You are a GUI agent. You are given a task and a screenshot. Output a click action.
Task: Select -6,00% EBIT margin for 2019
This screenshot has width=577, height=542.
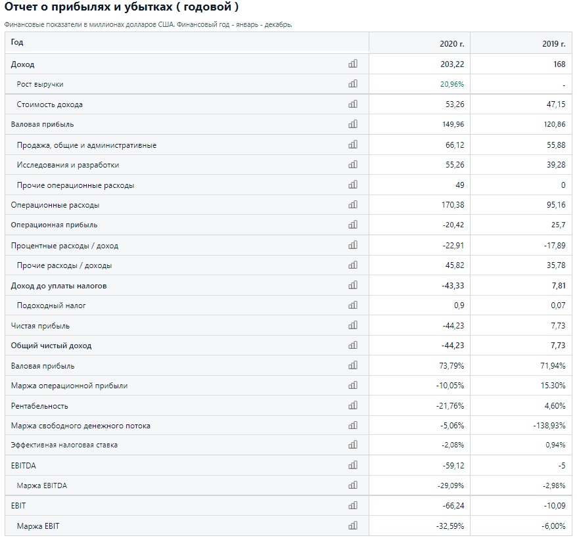click(x=553, y=526)
